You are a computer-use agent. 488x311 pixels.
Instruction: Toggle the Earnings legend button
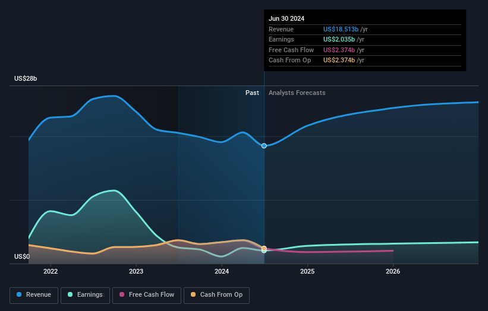[85, 295]
